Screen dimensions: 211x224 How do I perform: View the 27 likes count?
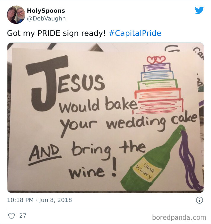click(x=23, y=216)
